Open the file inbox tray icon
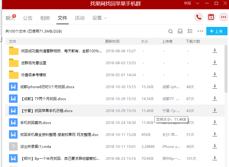The width and height of the screenshot is (229, 167). click(180, 31)
